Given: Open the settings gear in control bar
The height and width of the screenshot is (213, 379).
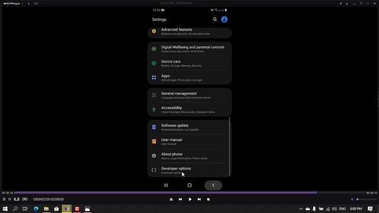Looking at the screenshot, I should tap(9, 199).
